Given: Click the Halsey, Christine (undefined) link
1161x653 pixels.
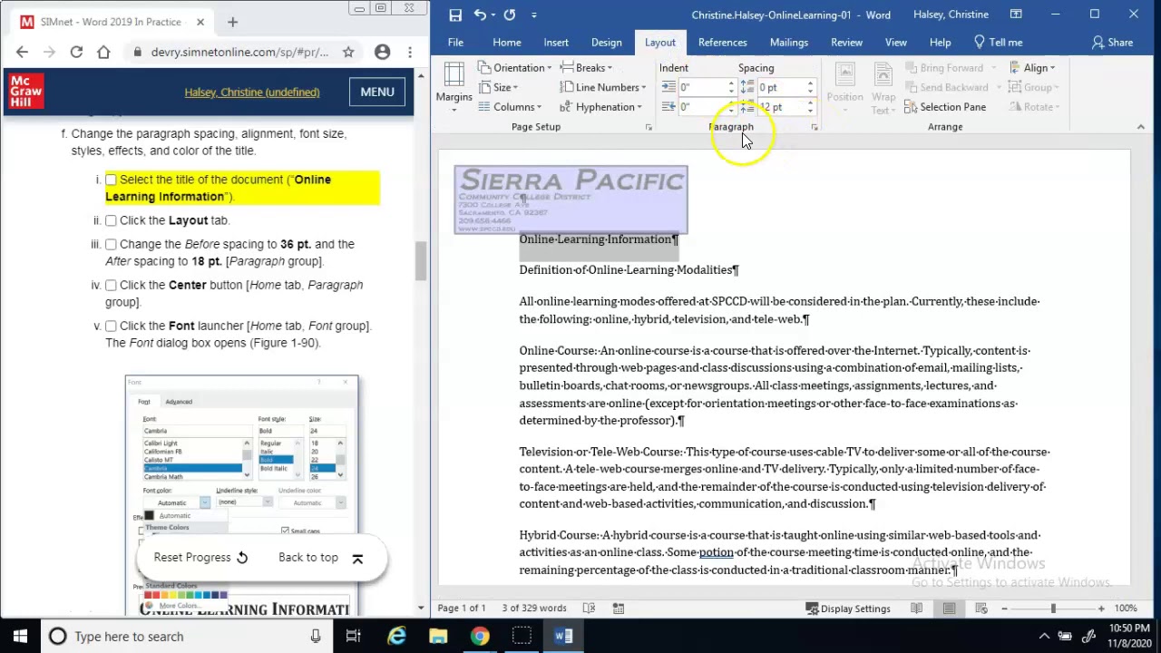Looking at the screenshot, I should (252, 93).
